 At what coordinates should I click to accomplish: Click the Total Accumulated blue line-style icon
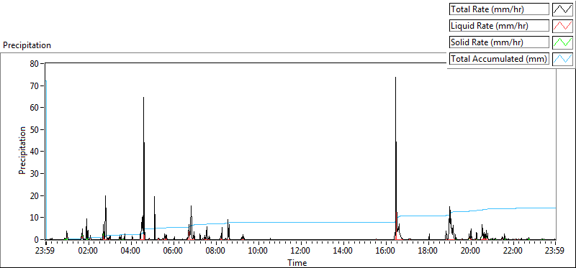pyautogui.click(x=563, y=59)
